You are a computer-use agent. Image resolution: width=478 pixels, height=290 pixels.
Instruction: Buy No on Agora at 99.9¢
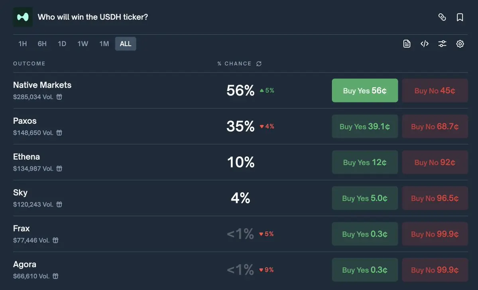coord(435,270)
